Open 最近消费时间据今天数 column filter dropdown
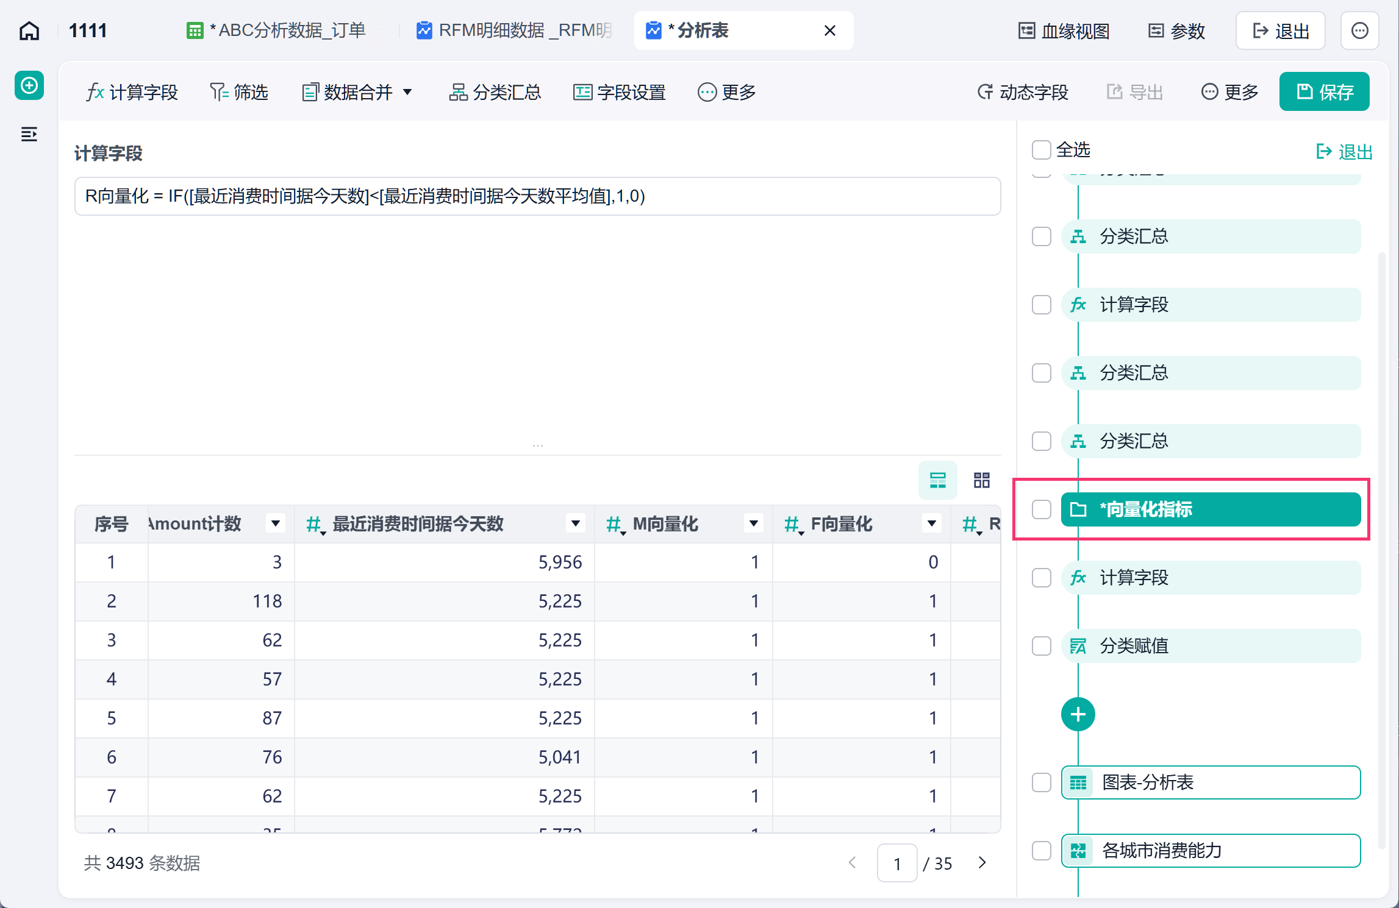Viewport: 1399px width, 908px height. 574,523
